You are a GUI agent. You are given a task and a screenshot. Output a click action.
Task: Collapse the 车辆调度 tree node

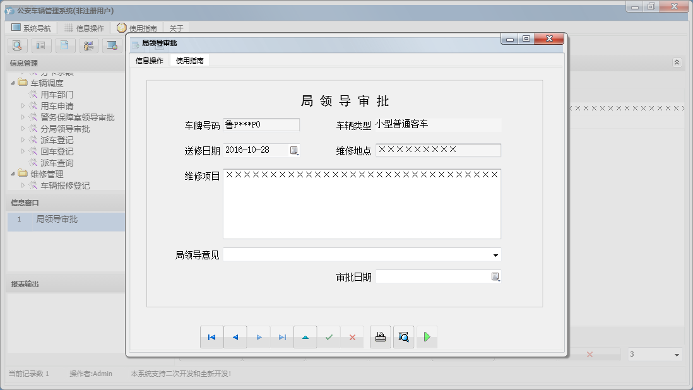13,83
